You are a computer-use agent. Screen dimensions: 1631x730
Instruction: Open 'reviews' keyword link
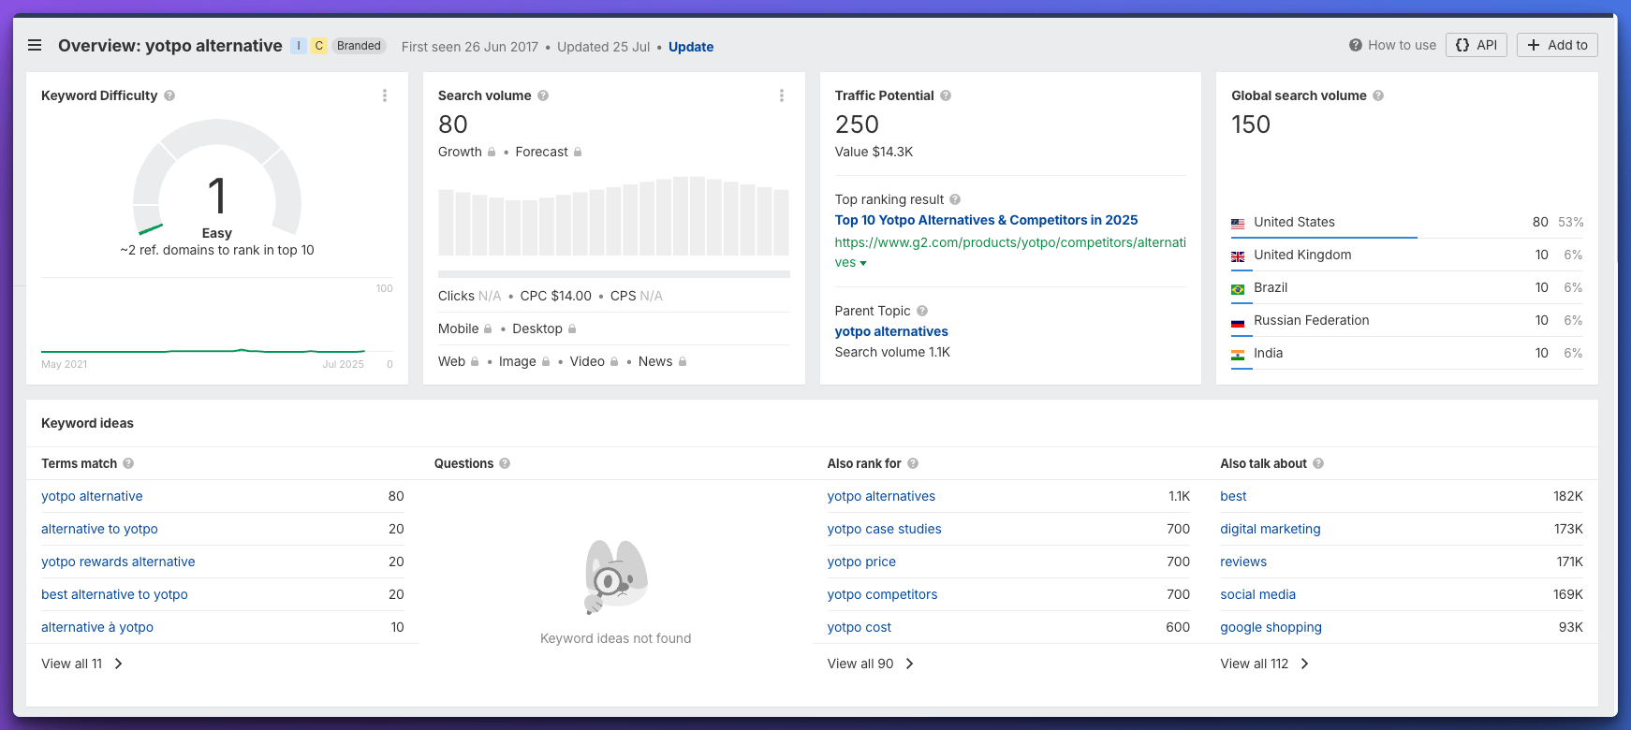tap(1243, 562)
